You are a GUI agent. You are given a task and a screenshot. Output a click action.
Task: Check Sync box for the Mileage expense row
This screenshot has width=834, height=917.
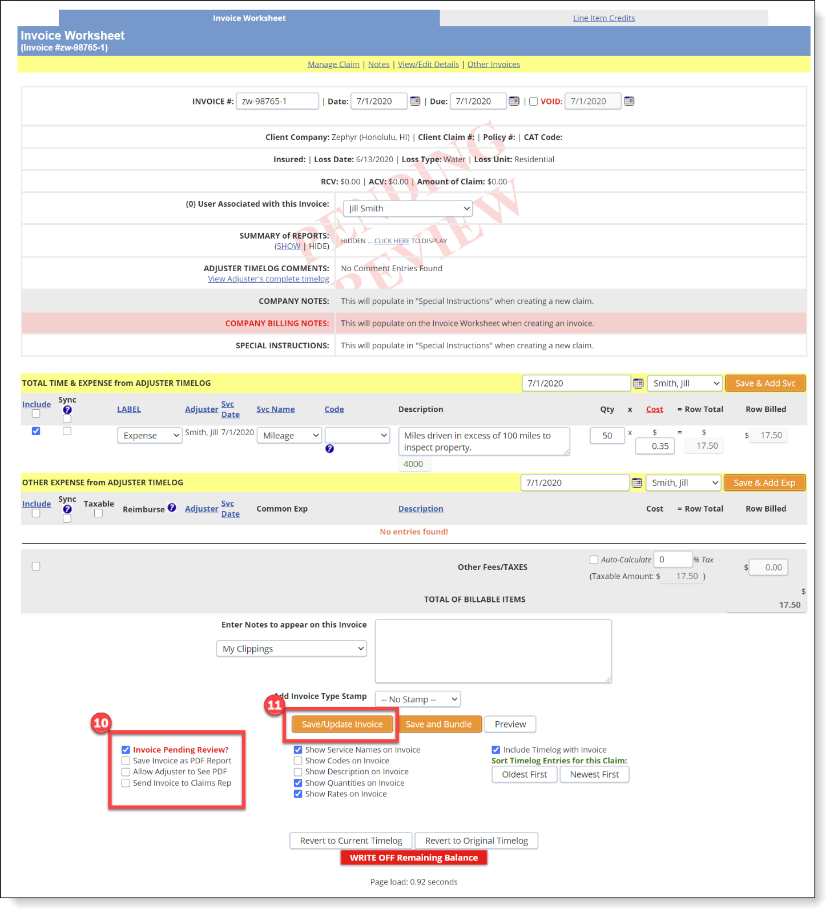click(67, 431)
